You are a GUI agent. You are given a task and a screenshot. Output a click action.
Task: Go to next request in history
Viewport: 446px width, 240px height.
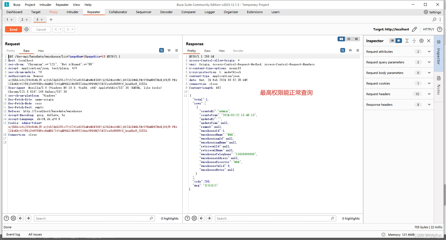pos(67,29)
